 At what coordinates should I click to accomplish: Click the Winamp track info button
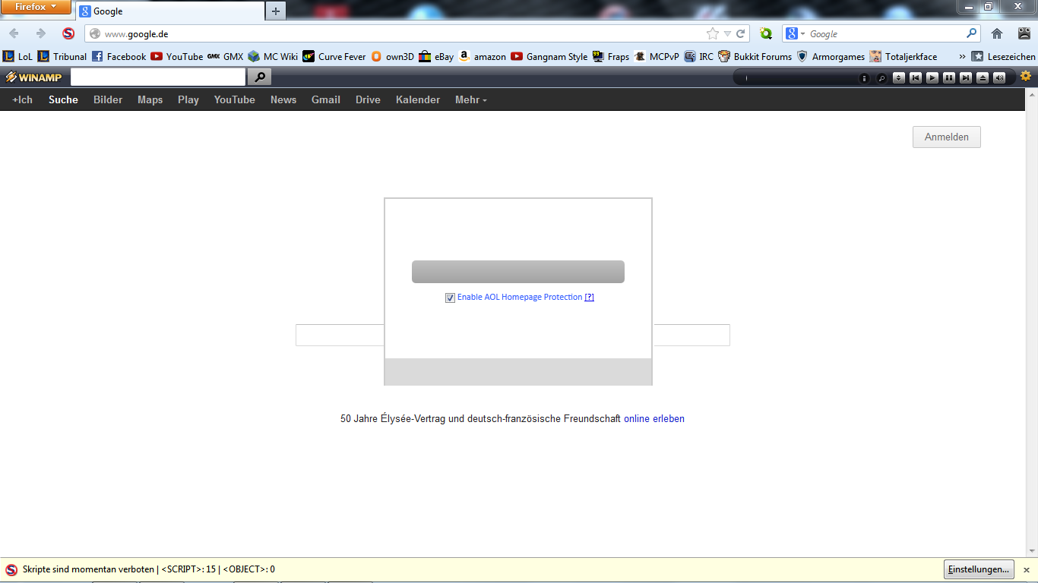pos(865,77)
